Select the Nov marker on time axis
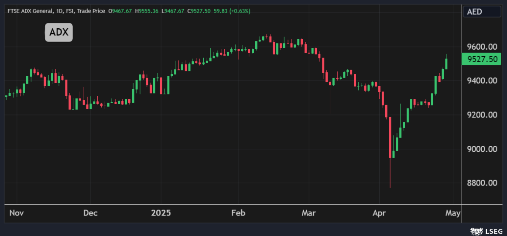507x236 pixels. (x=16, y=213)
